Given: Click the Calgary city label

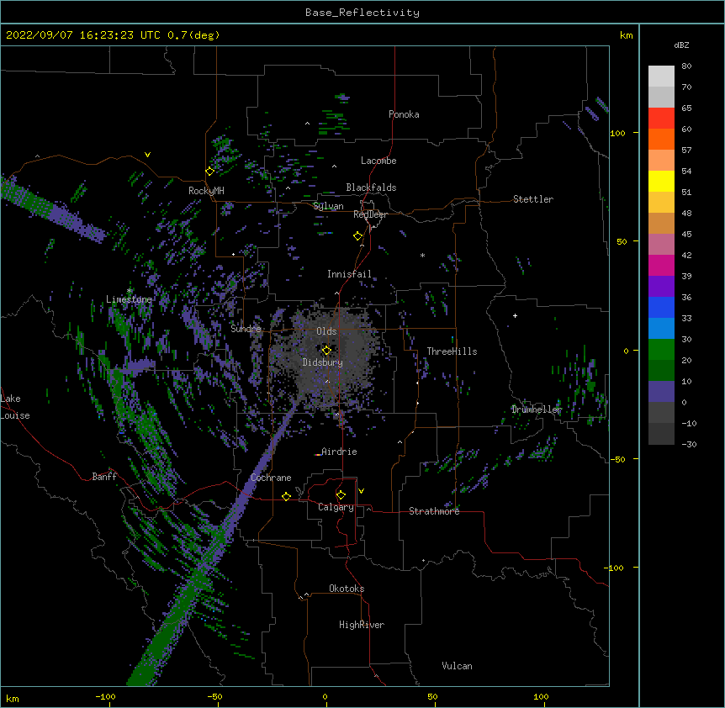Looking at the screenshot, I should (336, 507).
